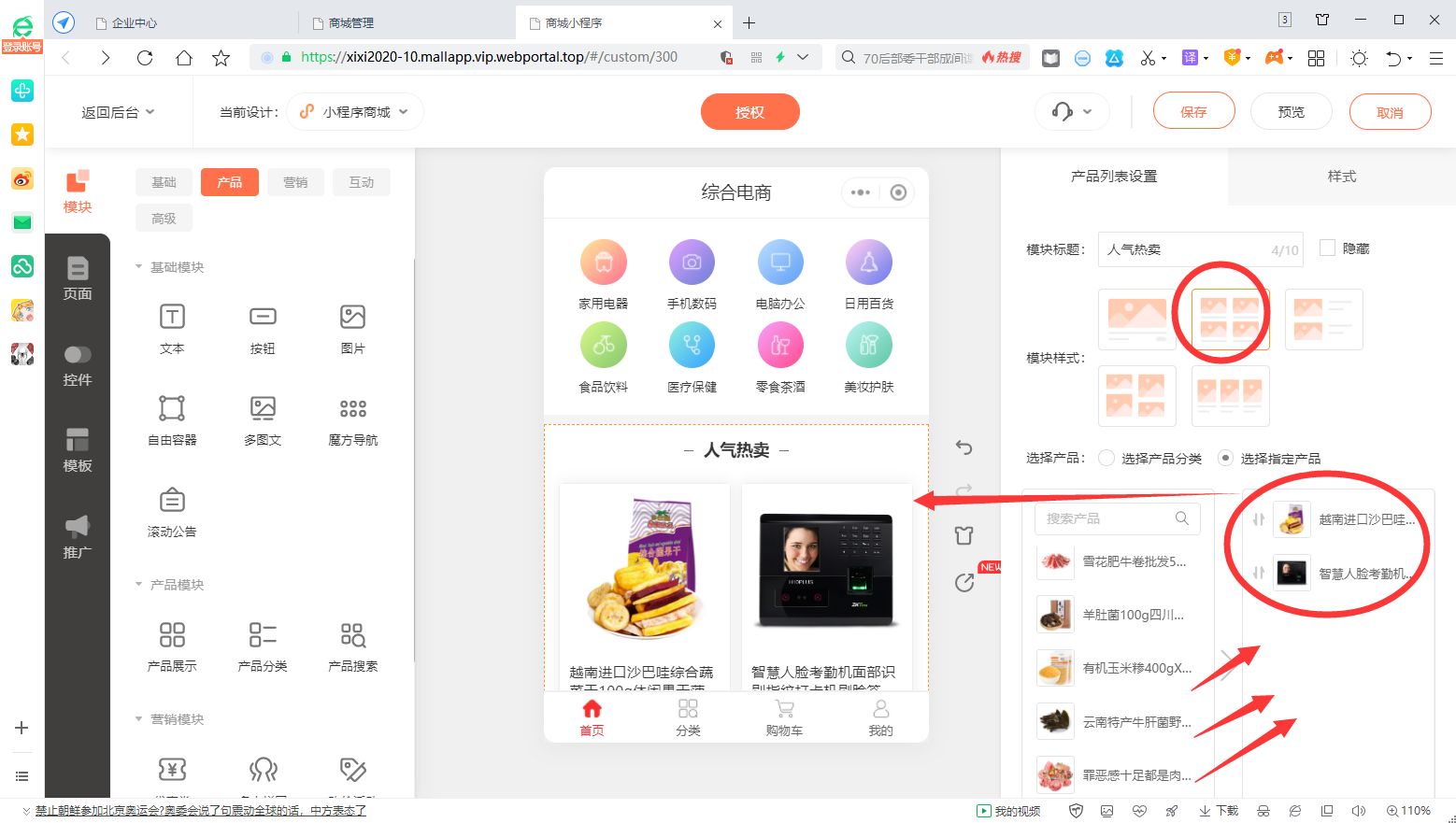
Task: Click the cart icon next to the preview
Action: (x=964, y=534)
